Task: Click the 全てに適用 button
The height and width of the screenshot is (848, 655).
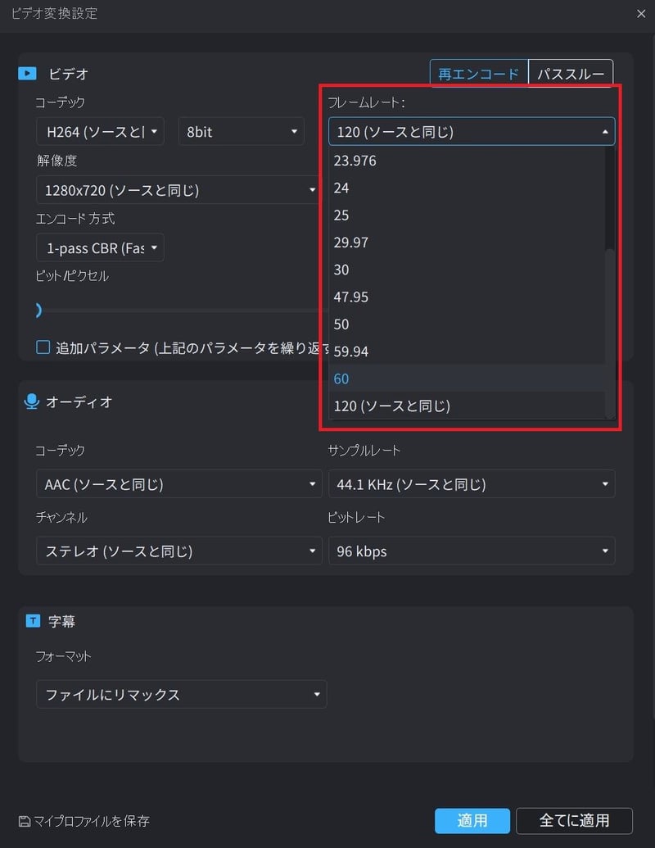Action: click(x=575, y=821)
